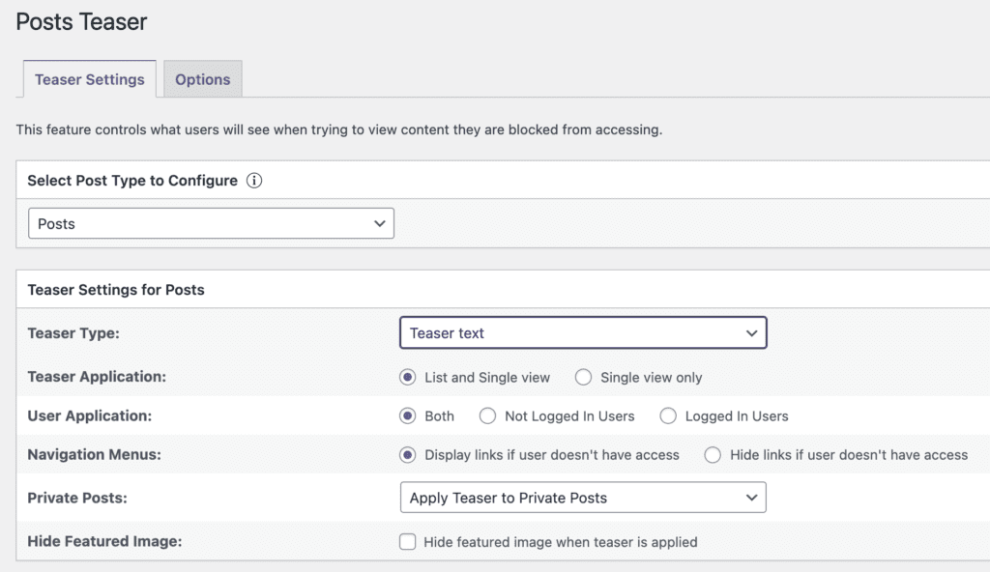990x572 pixels.
Task: Select the Single view only radio button
Action: click(583, 377)
